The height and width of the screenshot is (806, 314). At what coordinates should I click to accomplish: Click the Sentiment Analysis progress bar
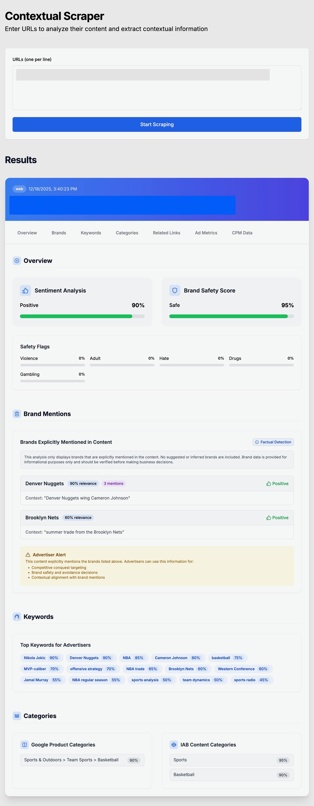click(x=82, y=316)
